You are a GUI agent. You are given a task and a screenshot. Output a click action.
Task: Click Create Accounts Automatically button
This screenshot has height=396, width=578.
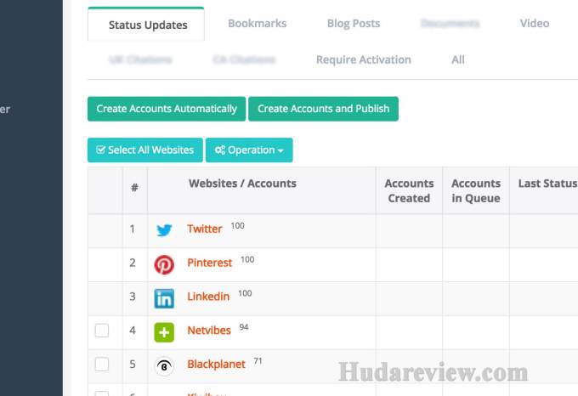point(167,109)
